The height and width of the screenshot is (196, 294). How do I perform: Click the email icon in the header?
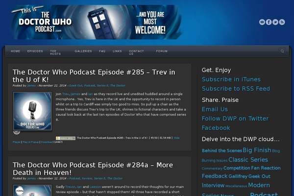(262, 22)
